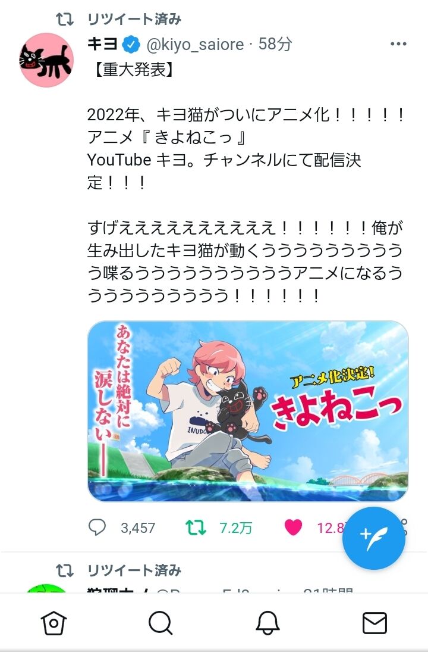This screenshot has width=428, height=652.
Task: Undo the green retweet icon
Action: pyautogui.click(x=196, y=528)
